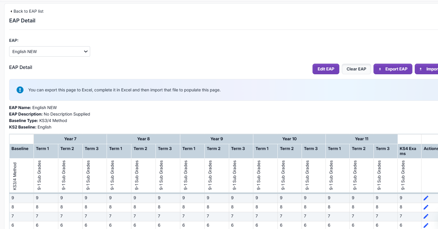Click the Export EAP button
The width and height of the screenshot is (438, 229).
(393, 69)
